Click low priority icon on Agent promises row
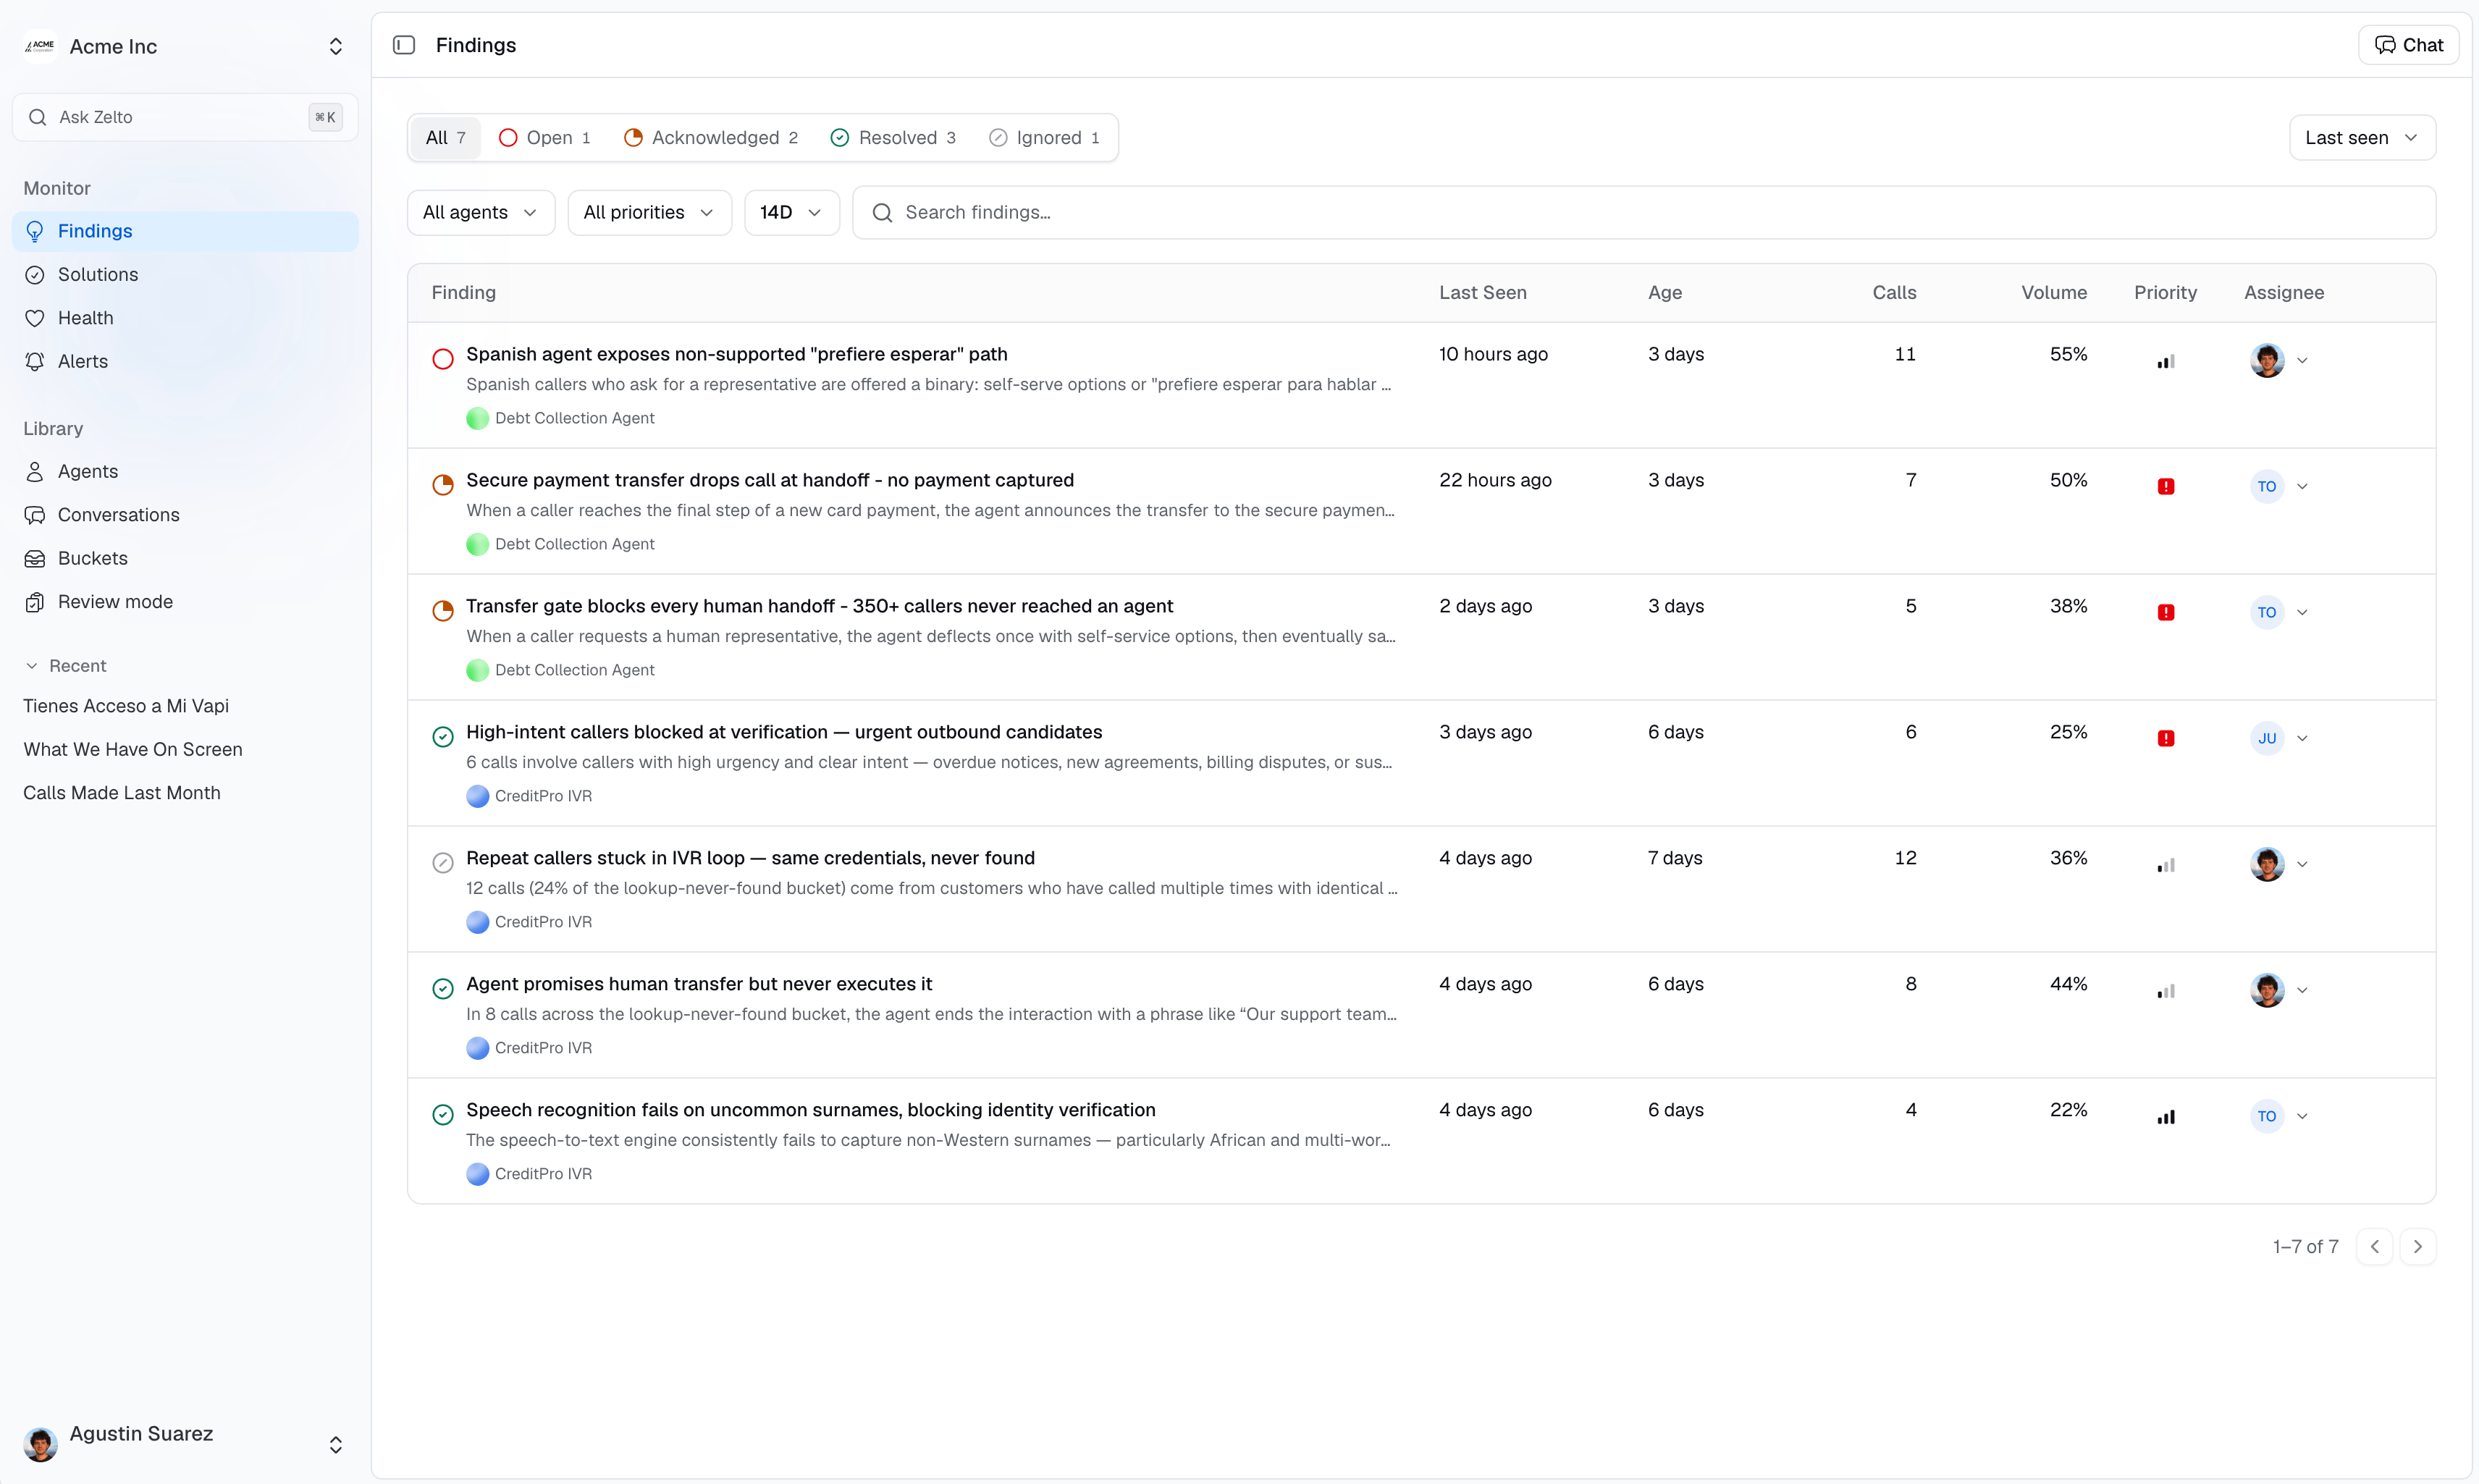Viewport: 2479px width, 1484px height. [2166, 991]
